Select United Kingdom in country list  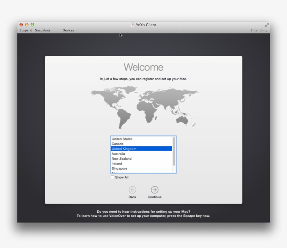coord(124,149)
